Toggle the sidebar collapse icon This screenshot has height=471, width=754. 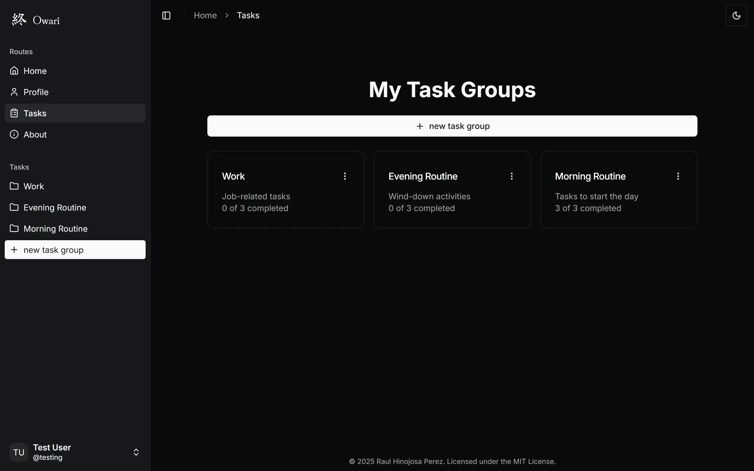(166, 15)
